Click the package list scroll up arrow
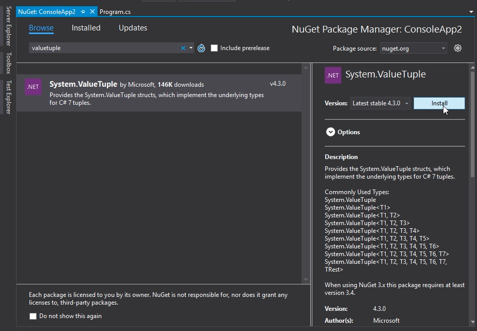 pos(306,67)
